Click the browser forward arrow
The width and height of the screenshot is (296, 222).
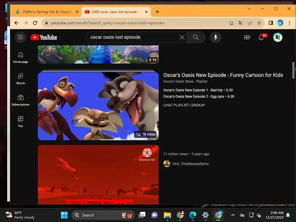point(26,23)
